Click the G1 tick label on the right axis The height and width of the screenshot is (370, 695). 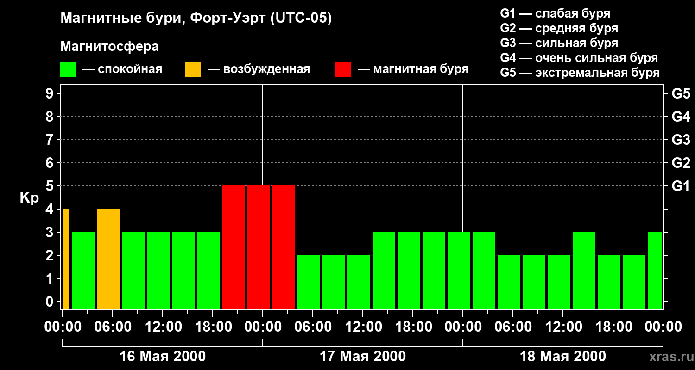pyautogui.click(x=681, y=186)
